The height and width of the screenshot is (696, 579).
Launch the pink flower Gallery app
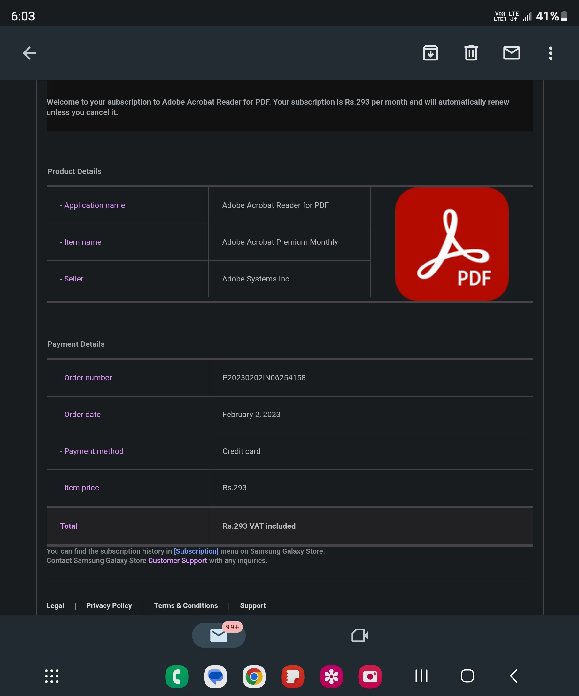331,676
